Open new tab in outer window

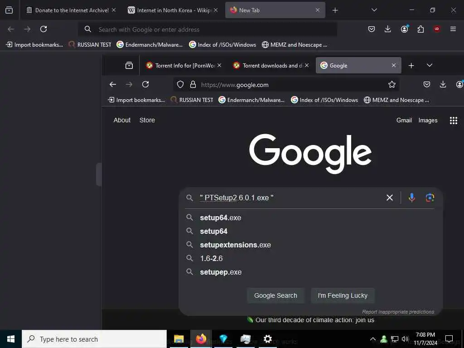335,10
